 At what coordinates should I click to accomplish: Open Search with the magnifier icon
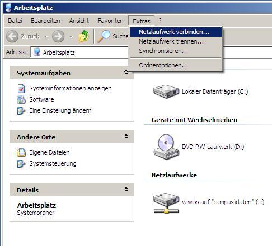pyautogui.click(x=104, y=36)
